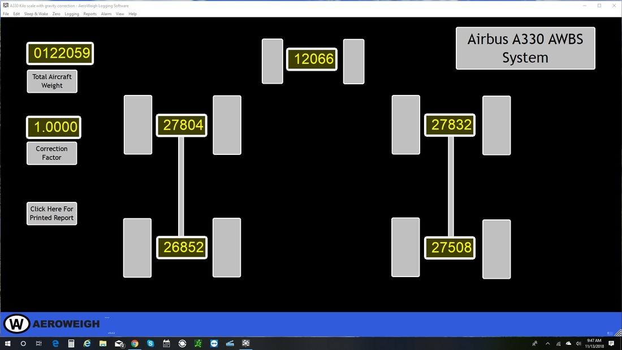Open the Calendar app from the taskbar
The width and height of the screenshot is (622, 350).
pos(166,343)
